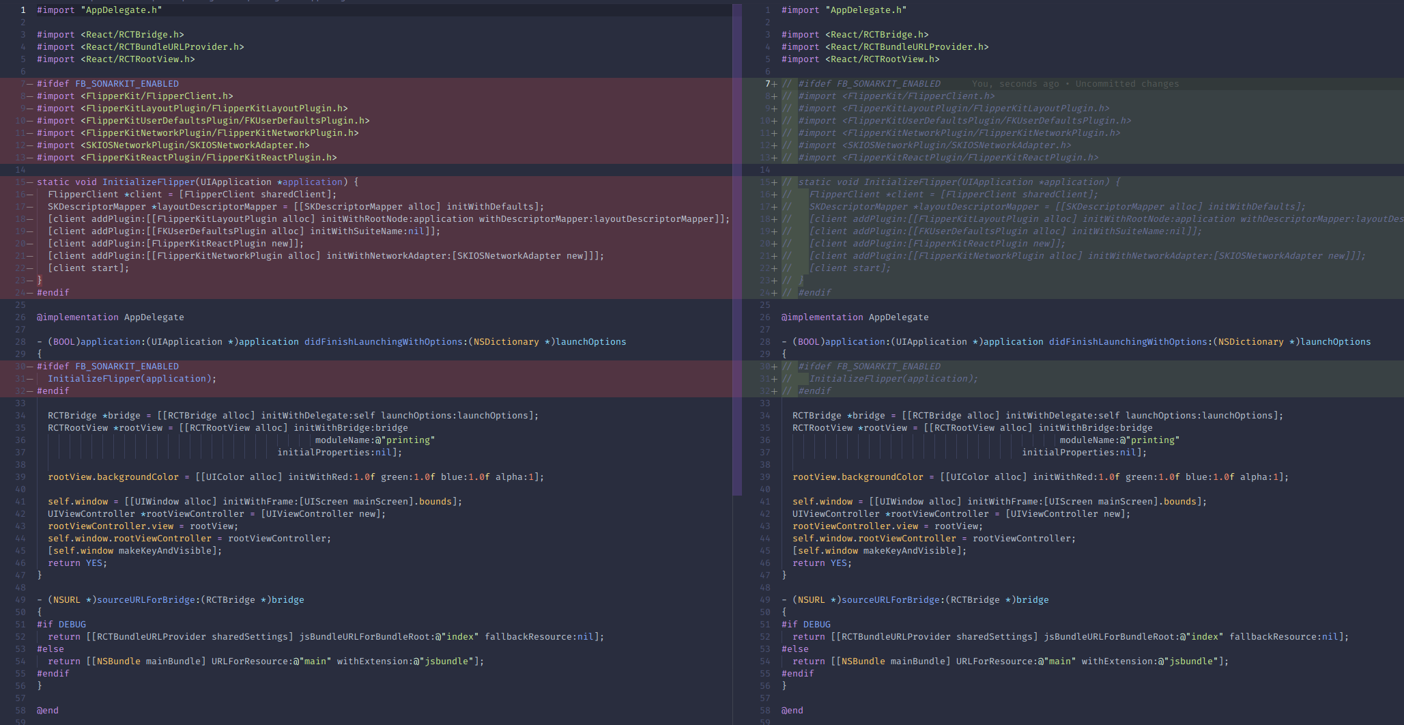Click '[client start];' in the left pane

(89, 268)
